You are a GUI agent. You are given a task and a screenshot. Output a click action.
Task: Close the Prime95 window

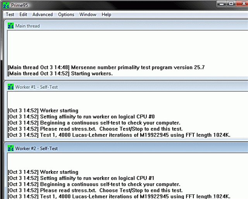[x=243, y=3]
